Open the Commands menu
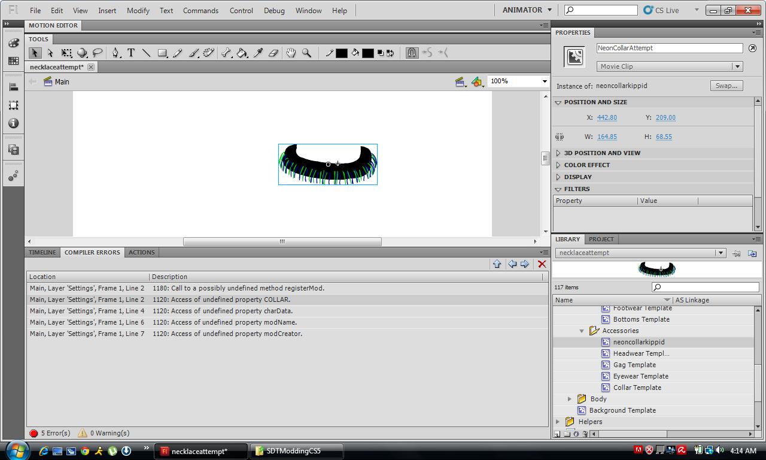The image size is (766, 460). click(200, 10)
